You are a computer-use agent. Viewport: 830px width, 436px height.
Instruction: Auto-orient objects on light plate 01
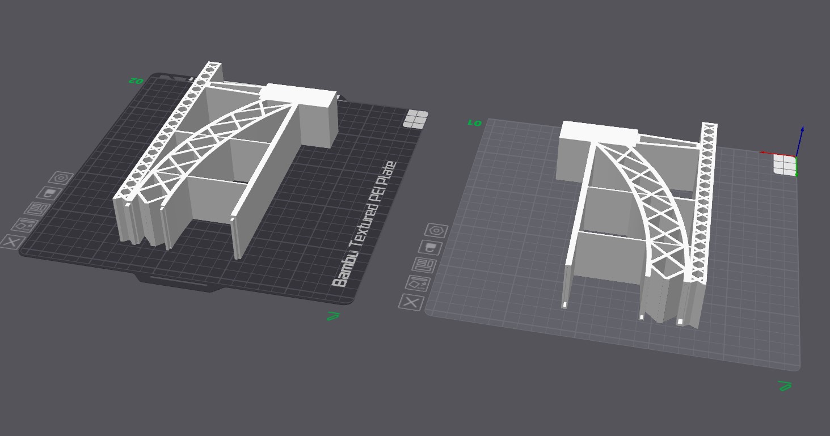pos(418,282)
